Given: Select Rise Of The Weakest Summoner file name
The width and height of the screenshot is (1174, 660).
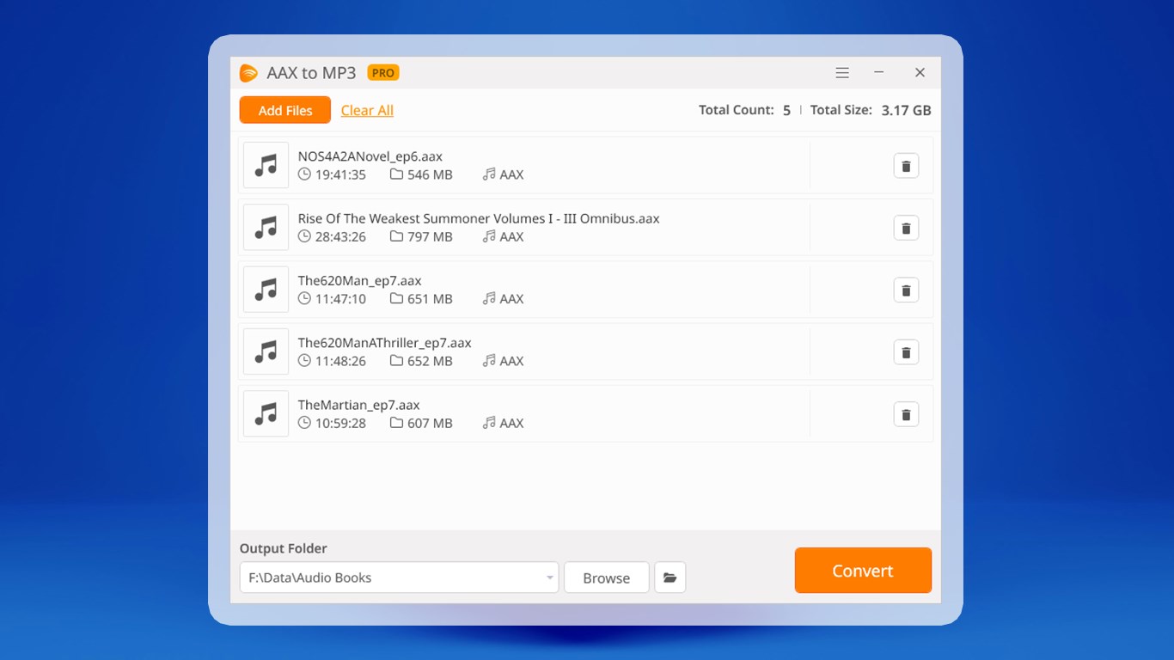Looking at the screenshot, I should pos(479,218).
